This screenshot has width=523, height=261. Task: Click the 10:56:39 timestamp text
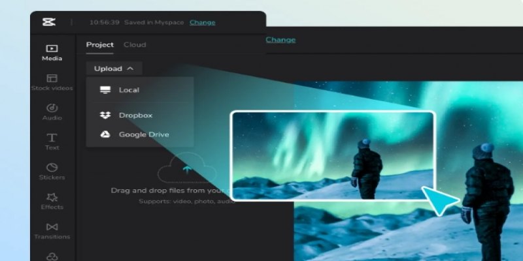104,22
